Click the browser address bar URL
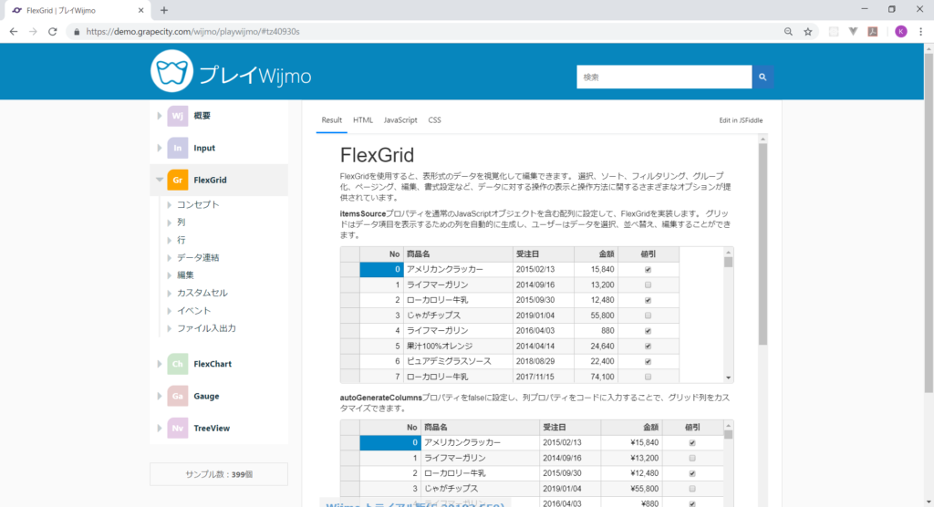 (x=193, y=32)
